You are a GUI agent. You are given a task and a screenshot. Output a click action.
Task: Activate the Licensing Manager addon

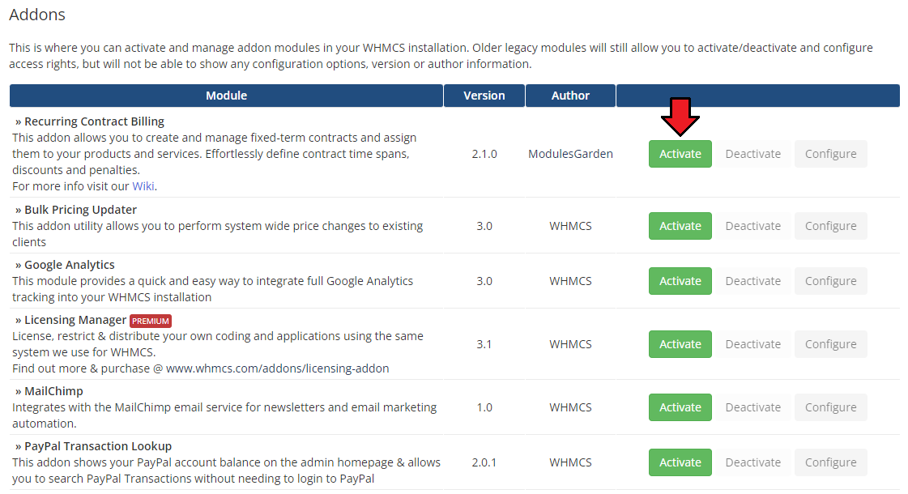(x=680, y=344)
